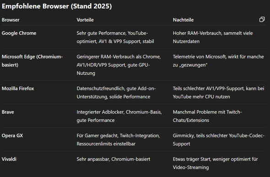
Task: Click Vivaldi's Etwas träger Start cell
Action: [x=215, y=163]
